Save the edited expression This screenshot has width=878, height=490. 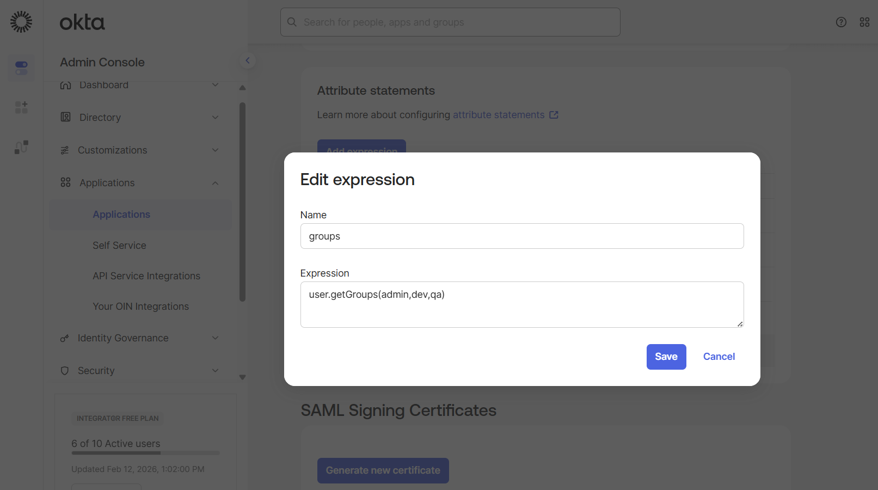click(666, 357)
